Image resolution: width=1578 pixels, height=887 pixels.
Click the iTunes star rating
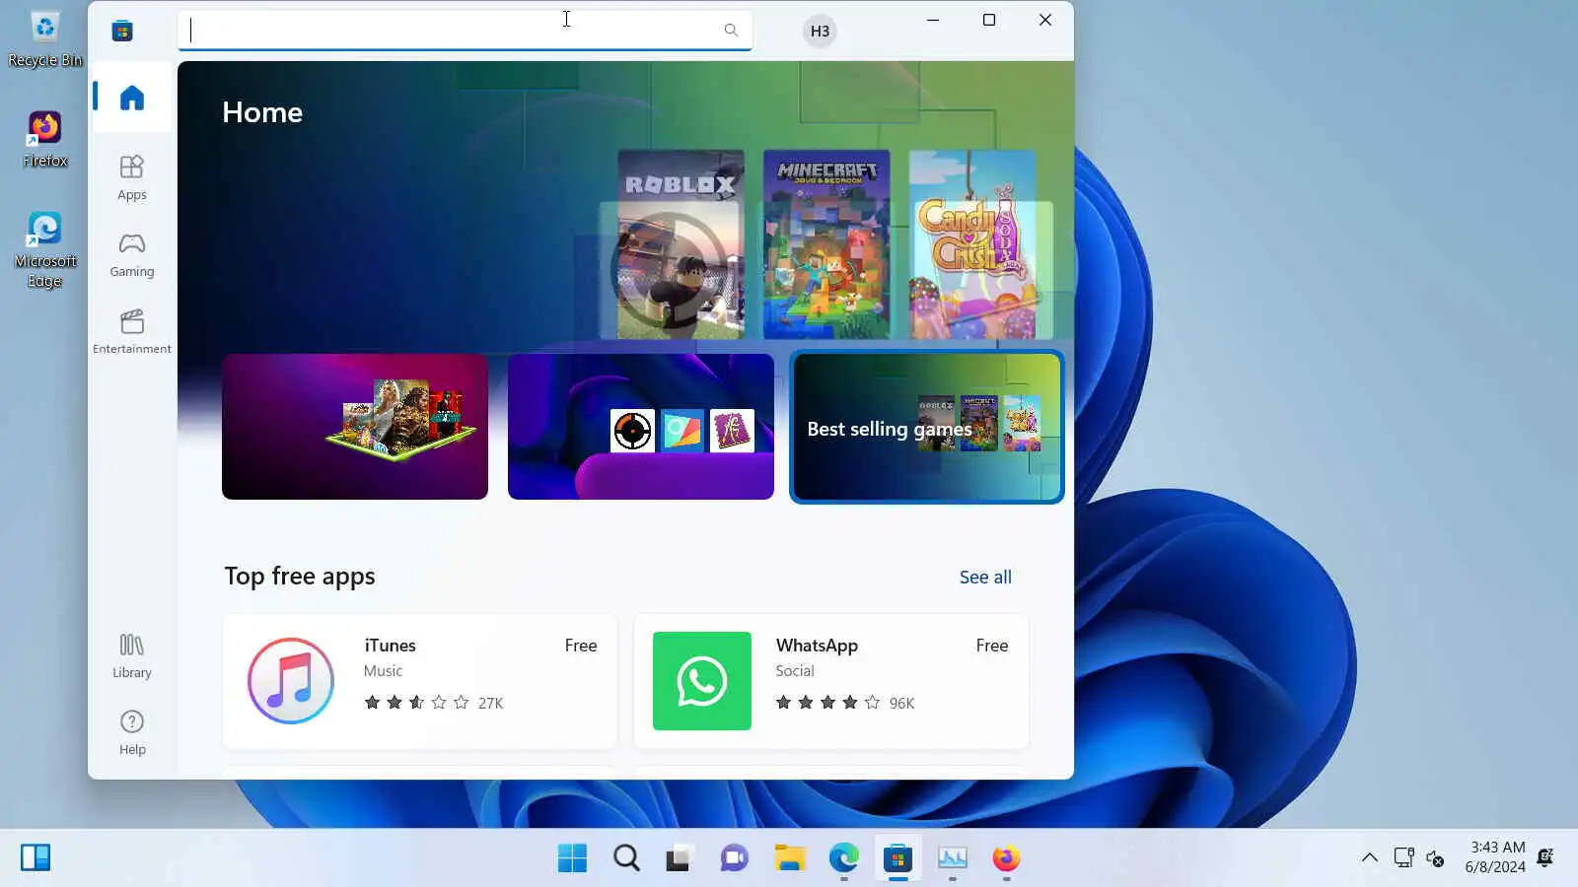click(x=416, y=703)
